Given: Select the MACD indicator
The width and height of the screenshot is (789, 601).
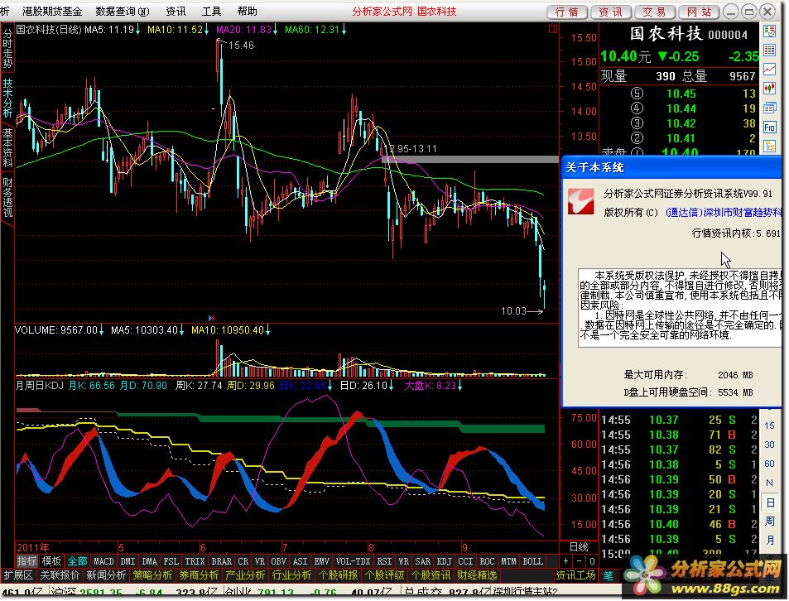Looking at the screenshot, I should 103,561.
